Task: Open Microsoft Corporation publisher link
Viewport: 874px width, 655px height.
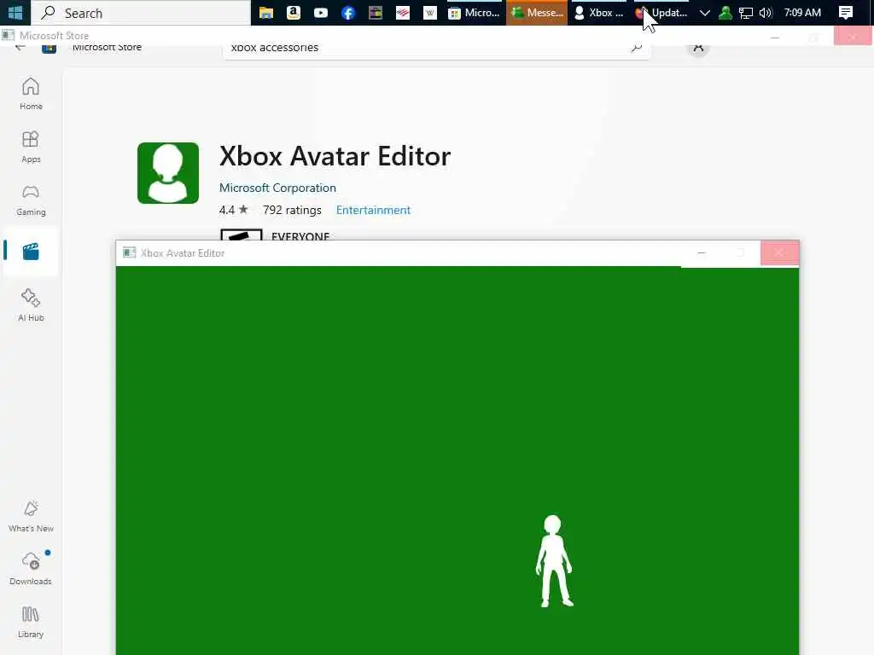Action: [x=277, y=188]
